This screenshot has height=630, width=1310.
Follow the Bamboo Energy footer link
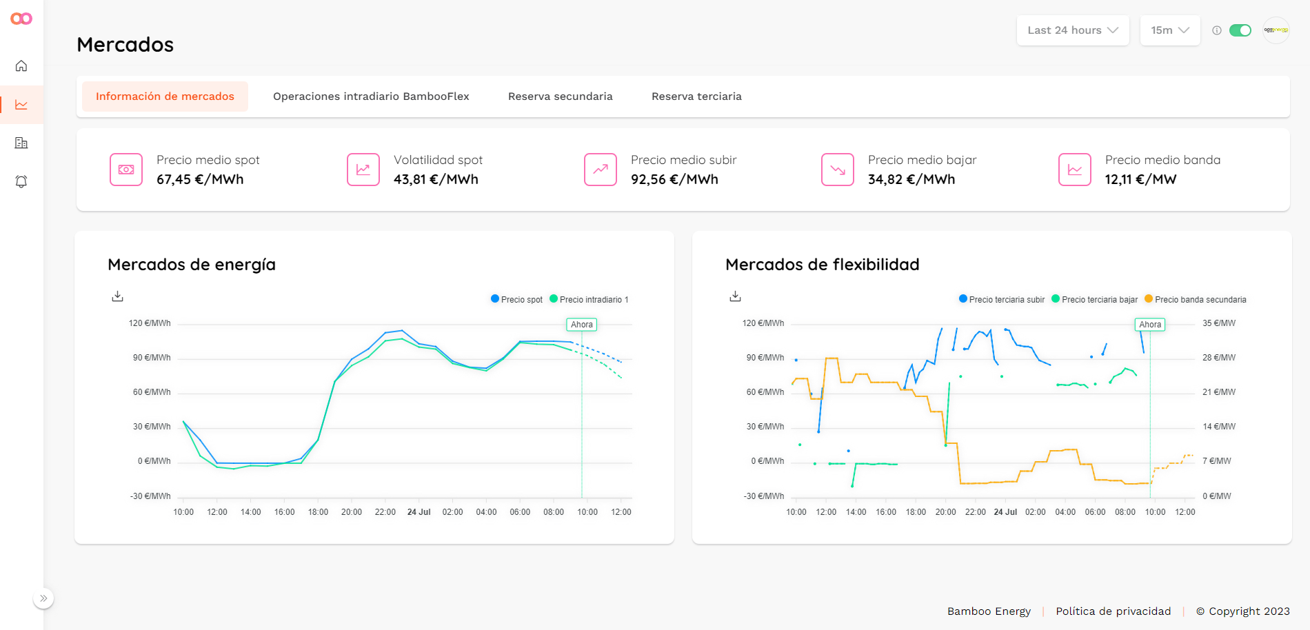989,611
